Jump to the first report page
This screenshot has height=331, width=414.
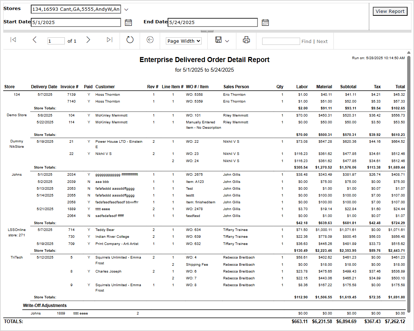click(x=13, y=40)
